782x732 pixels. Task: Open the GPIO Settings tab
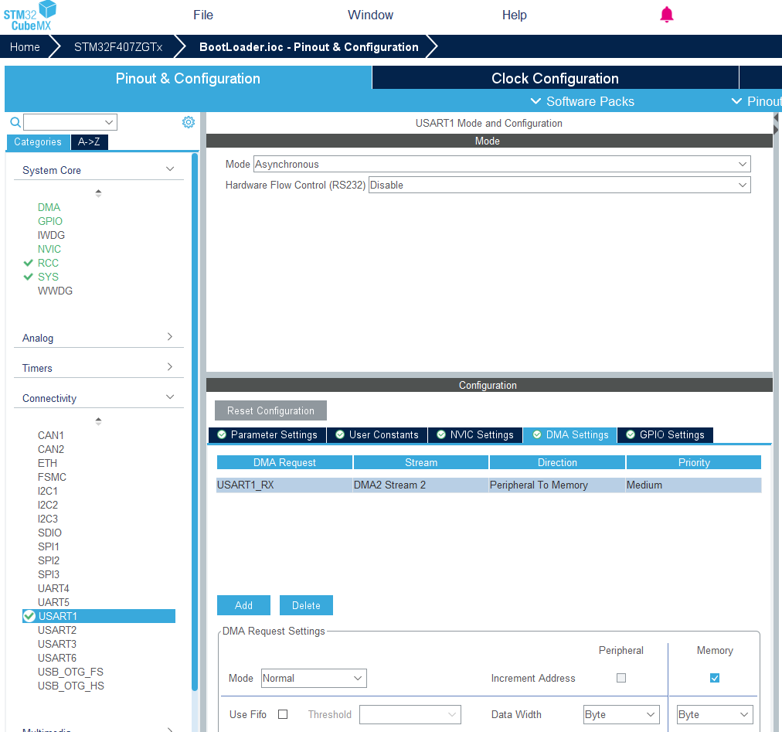pos(665,434)
